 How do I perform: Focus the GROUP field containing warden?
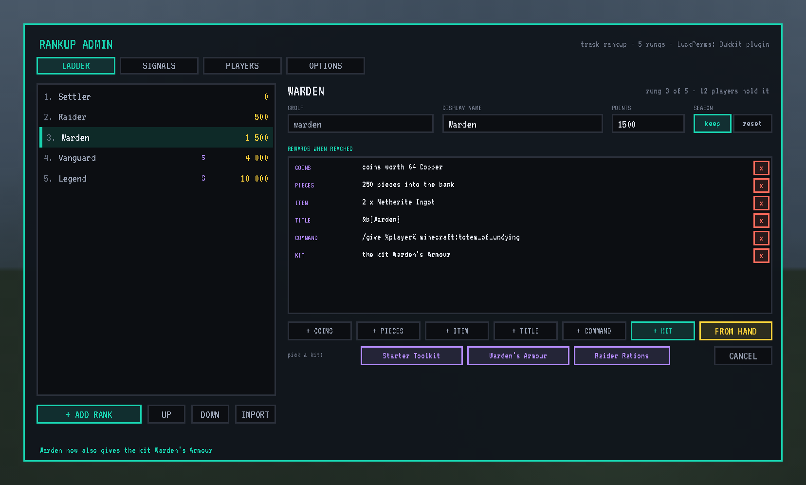pyautogui.click(x=361, y=124)
